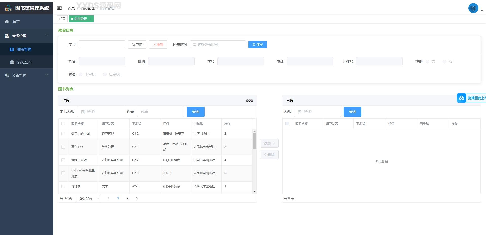Open the 首页 dashboard sidebar item

click(16, 22)
